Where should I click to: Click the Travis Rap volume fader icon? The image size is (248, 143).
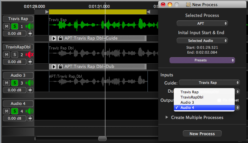tap(30, 33)
